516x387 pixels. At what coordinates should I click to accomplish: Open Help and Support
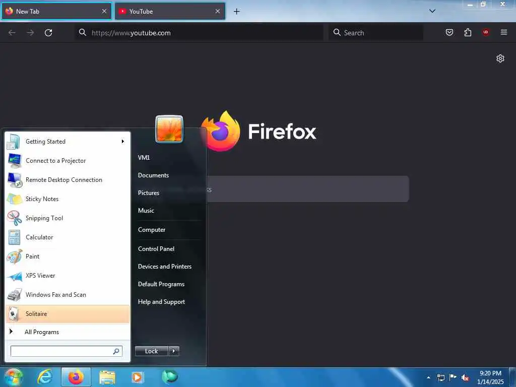[161, 302]
